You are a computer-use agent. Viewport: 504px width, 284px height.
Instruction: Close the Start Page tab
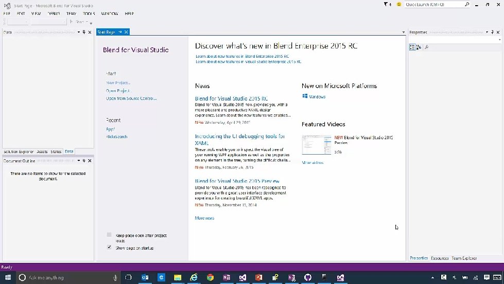tap(126, 32)
